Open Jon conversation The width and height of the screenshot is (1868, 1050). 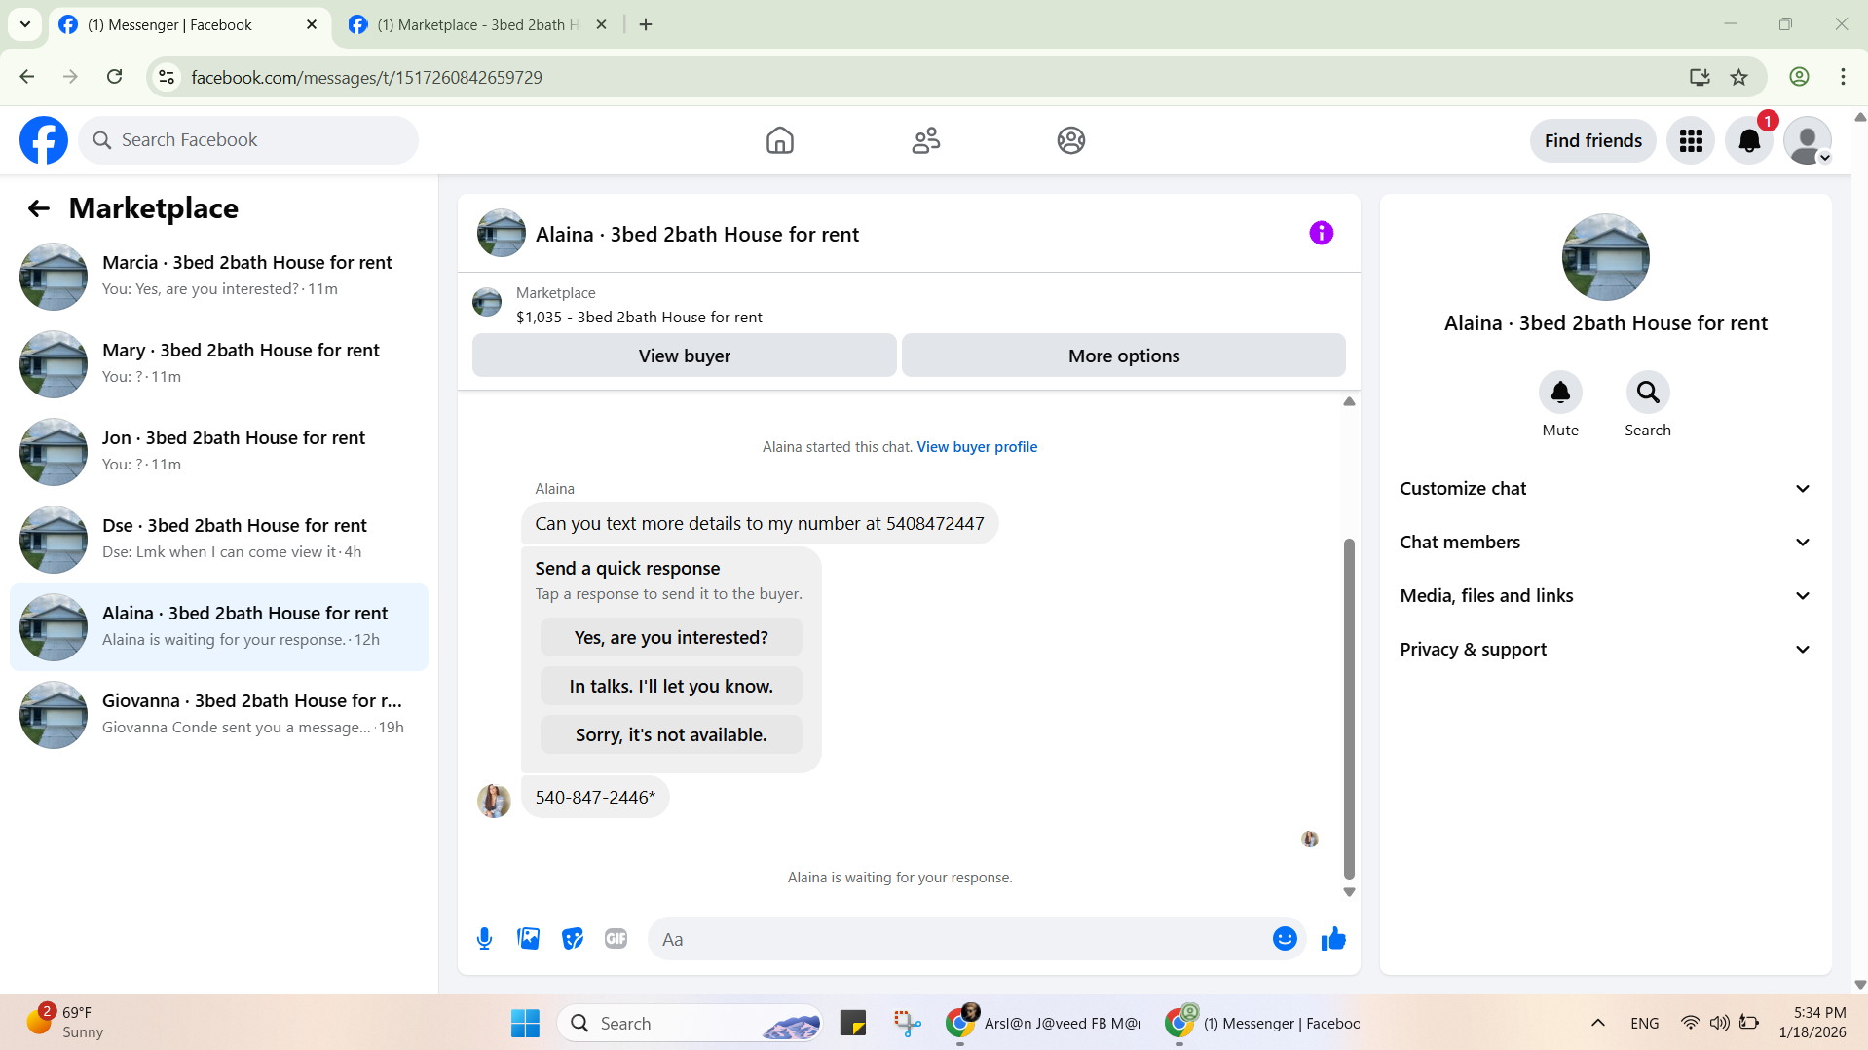click(x=219, y=451)
